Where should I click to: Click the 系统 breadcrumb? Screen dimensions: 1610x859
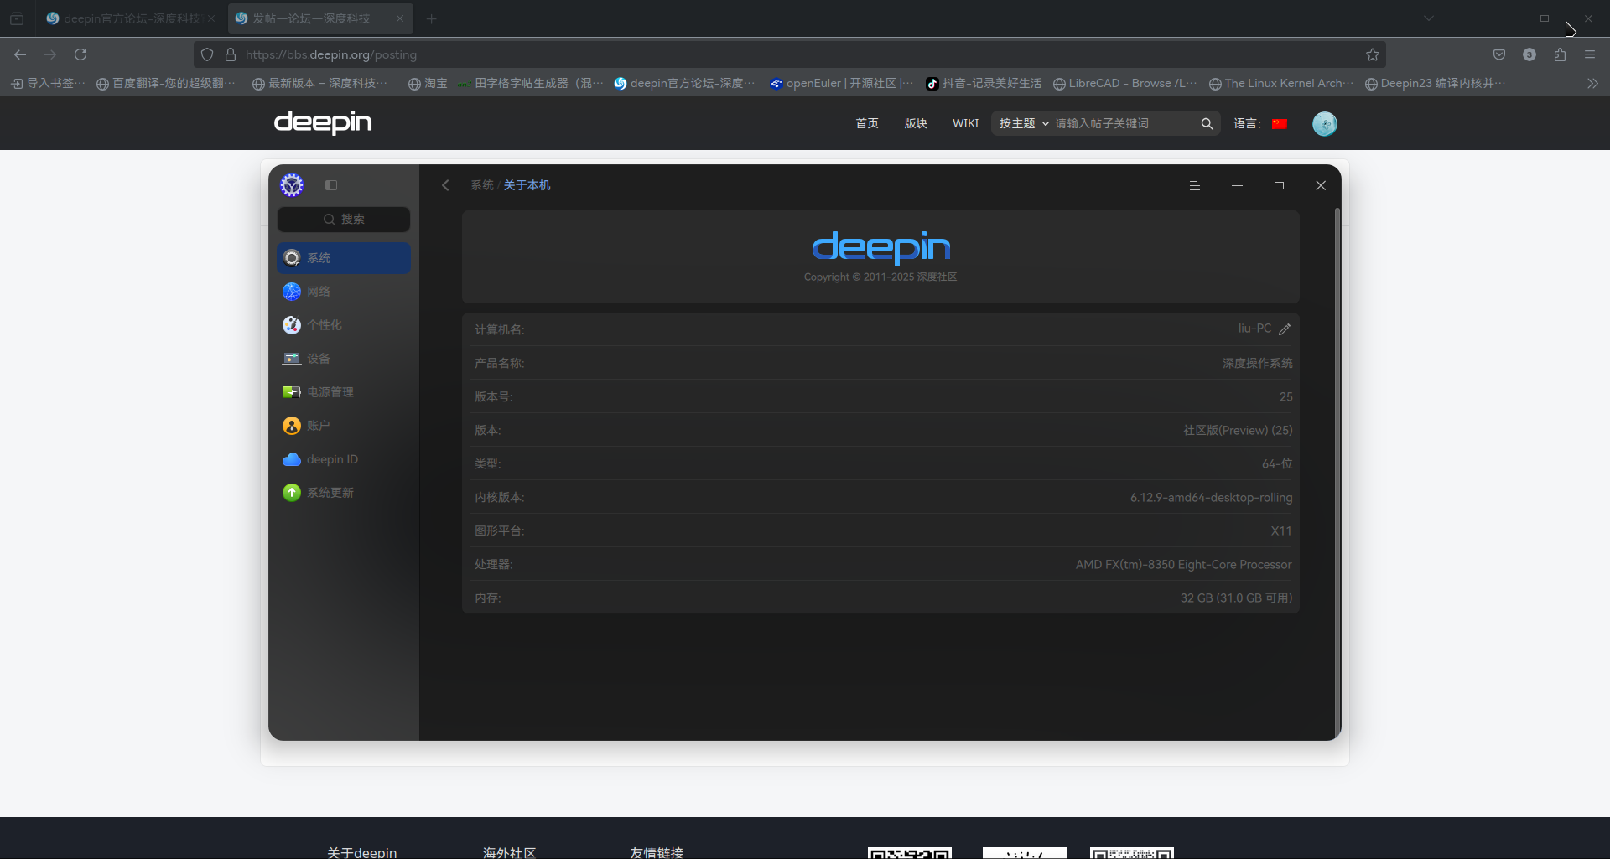[x=482, y=185]
